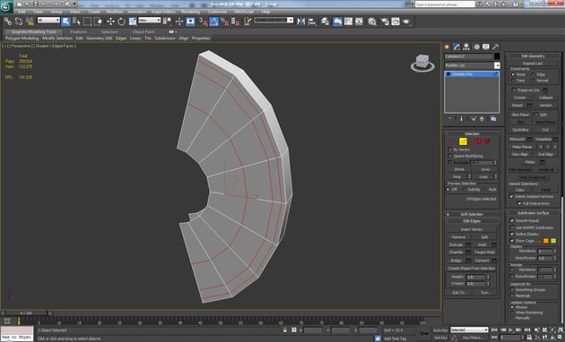565x342 pixels.
Task: Click the Render Production teapot icon
Action: tap(406, 21)
